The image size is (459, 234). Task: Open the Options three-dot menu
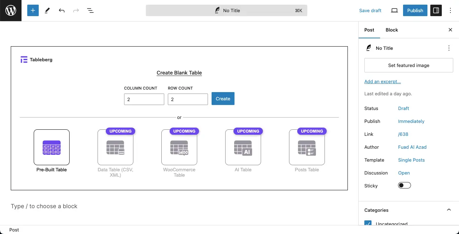[x=451, y=10]
